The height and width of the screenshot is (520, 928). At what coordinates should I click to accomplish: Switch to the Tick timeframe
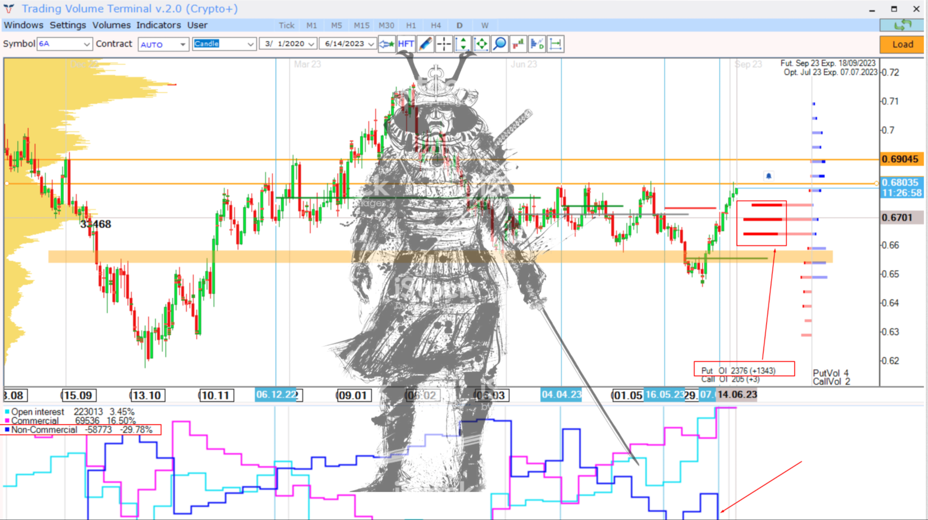click(287, 25)
